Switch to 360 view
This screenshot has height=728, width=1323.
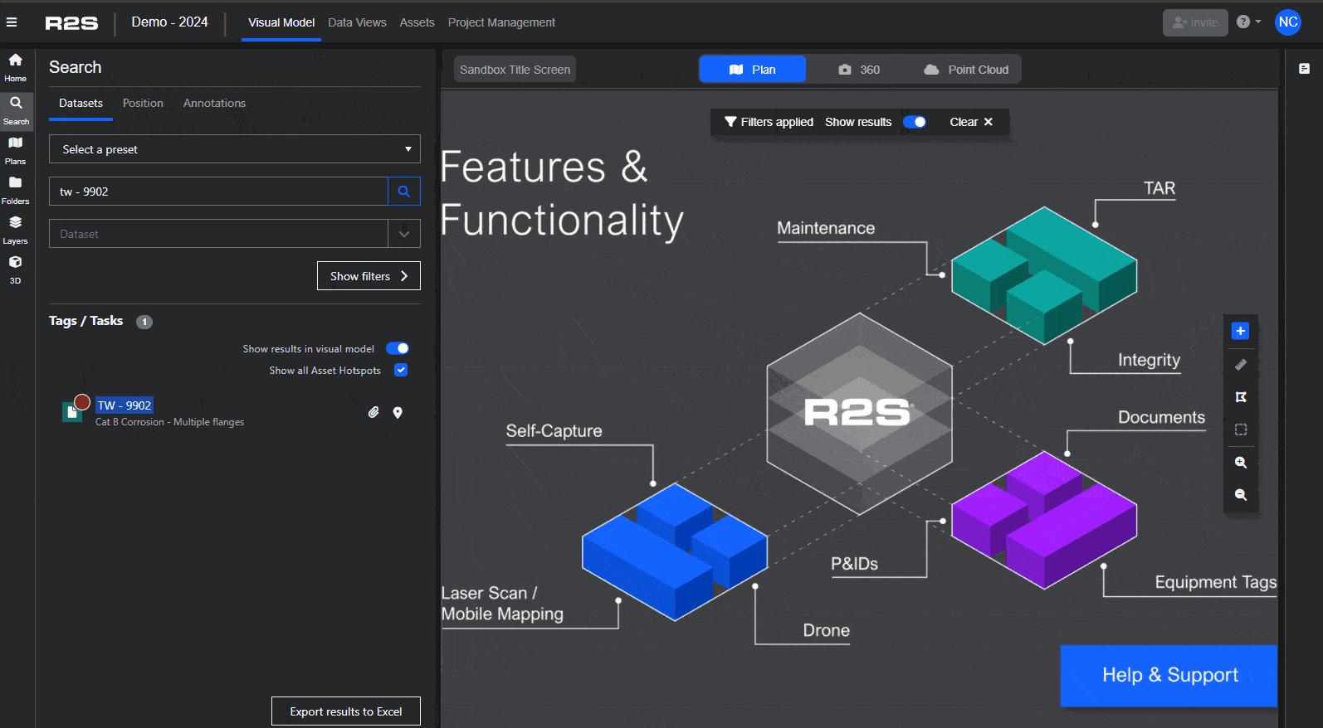click(859, 70)
